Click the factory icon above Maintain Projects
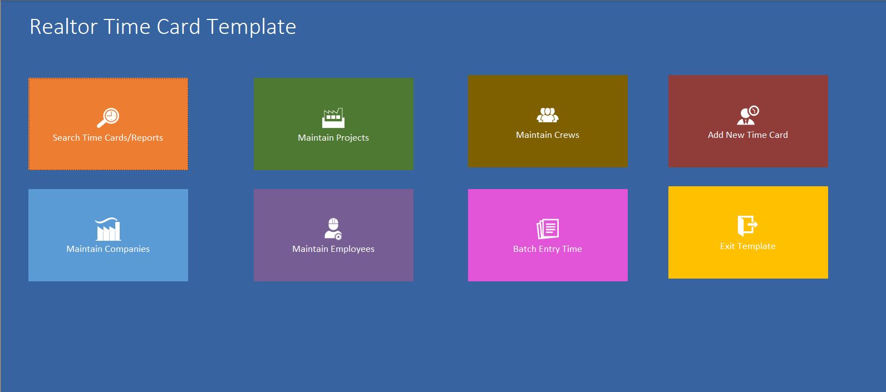The width and height of the screenshot is (886, 392). click(x=333, y=118)
